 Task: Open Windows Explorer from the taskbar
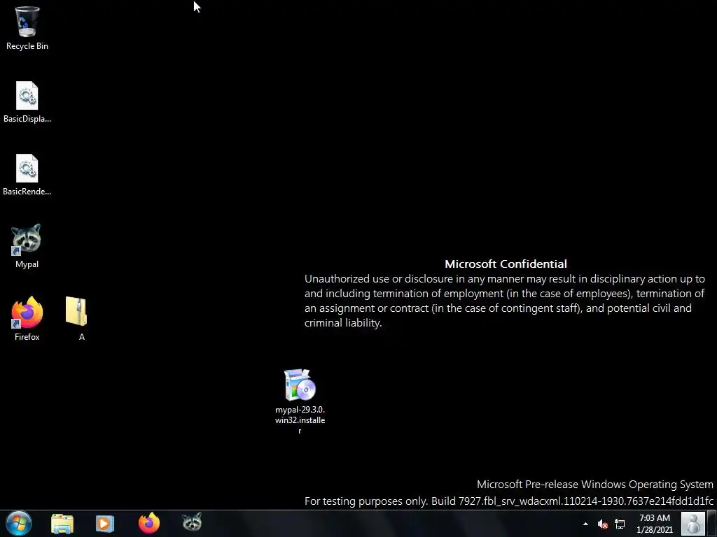pos(62,523)
